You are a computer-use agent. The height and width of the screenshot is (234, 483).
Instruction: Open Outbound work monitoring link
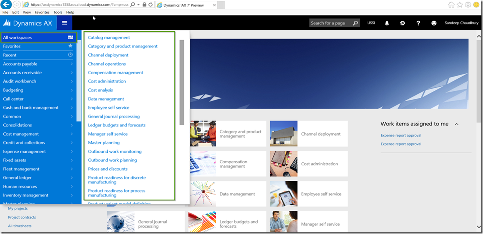[x=115, y=151]
